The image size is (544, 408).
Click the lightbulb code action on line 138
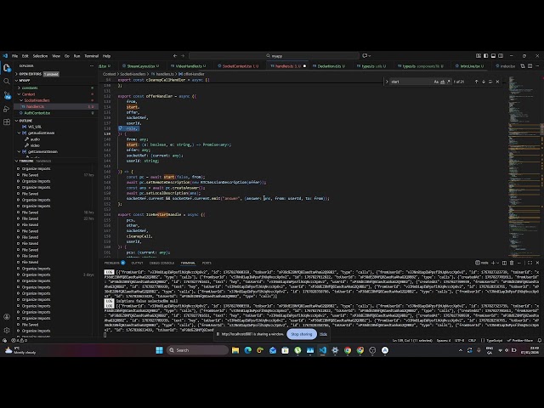[121, 128]
